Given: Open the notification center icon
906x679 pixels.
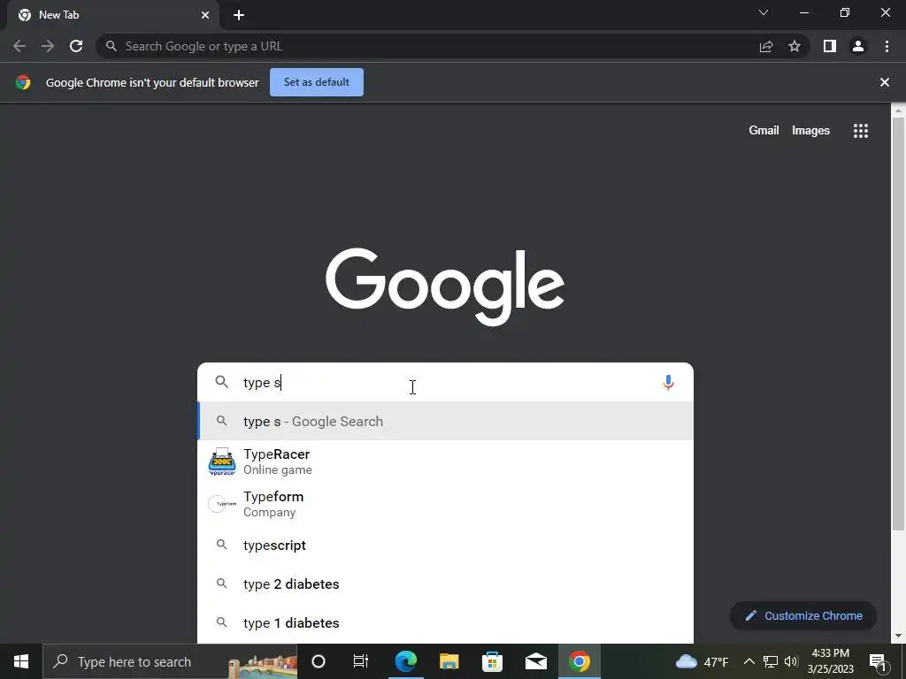Looking at the screenshot, I should coord(879,661).
